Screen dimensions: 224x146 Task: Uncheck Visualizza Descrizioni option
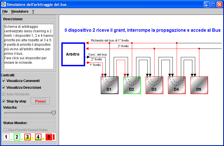pos(4,88)
